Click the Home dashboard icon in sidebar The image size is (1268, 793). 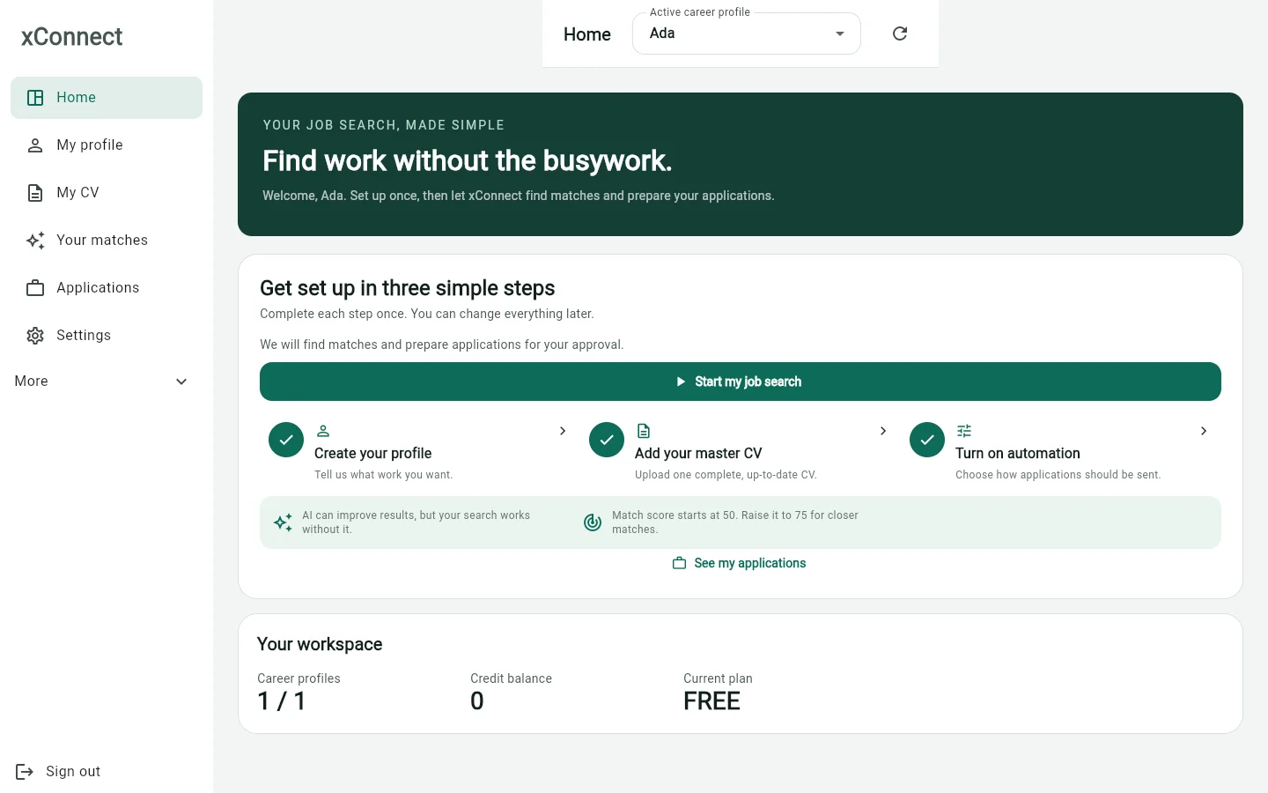(35, 98)
